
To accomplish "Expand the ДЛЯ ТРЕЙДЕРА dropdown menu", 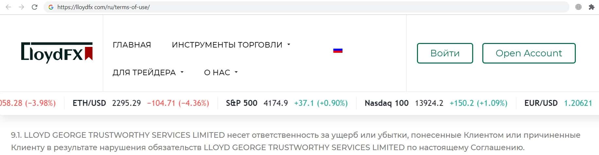I will (x=148, y=72).
